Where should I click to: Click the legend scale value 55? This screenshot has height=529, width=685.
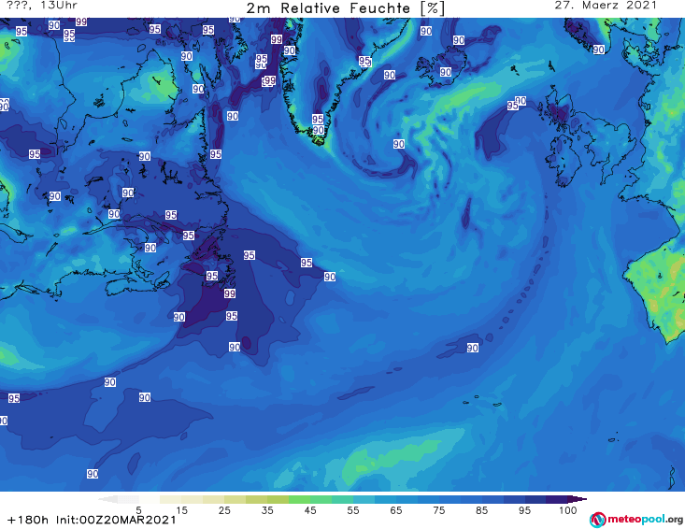(352, 510)
